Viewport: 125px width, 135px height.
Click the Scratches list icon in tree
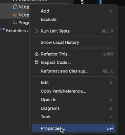[3, 30]
